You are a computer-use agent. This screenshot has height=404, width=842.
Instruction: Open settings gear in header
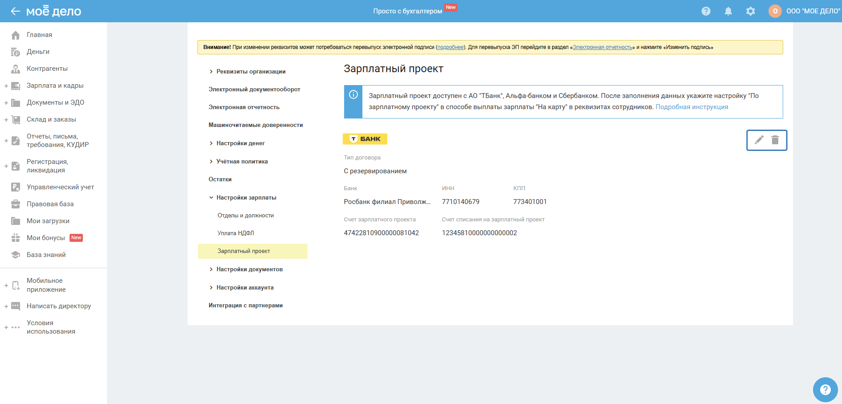coord(751,11)
